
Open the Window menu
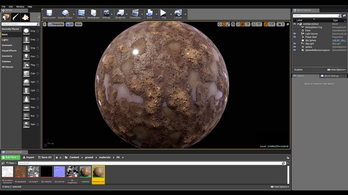pyautogui.click(x=20, y=7)
